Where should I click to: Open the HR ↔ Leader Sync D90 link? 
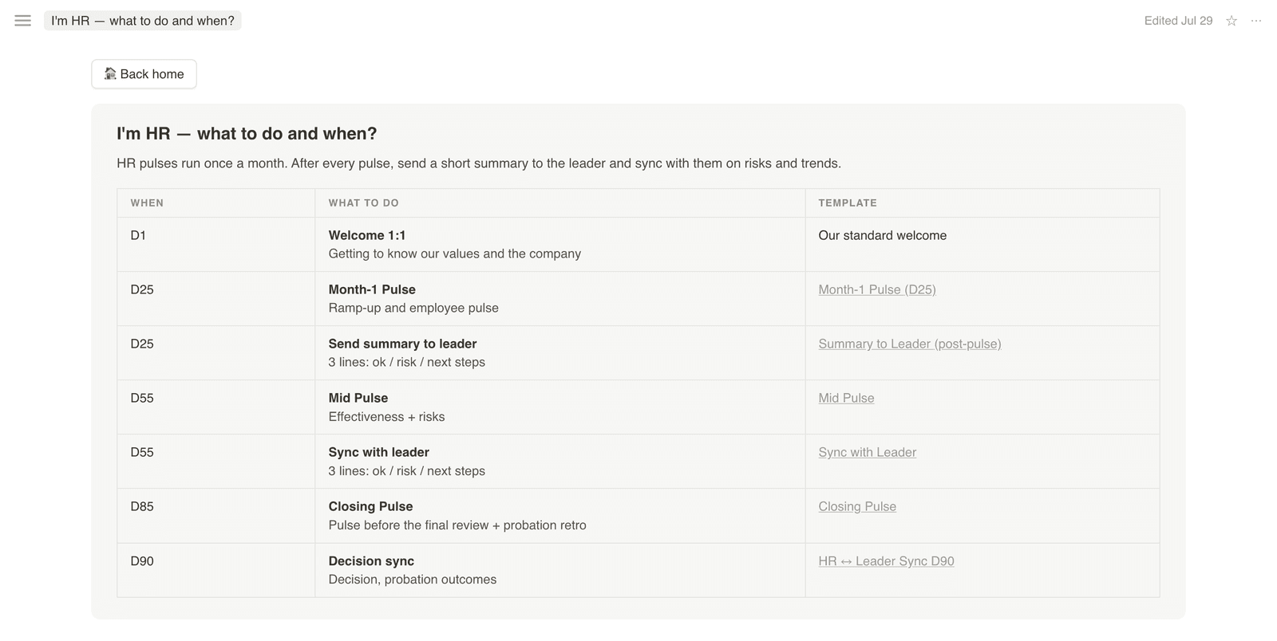(886, 561)
